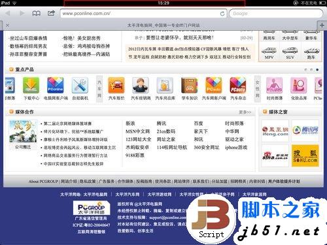This screenshot has height=245, width=327.
Task: Open the 汽车经销商 person icon
Action: click(x=141, y=86)
